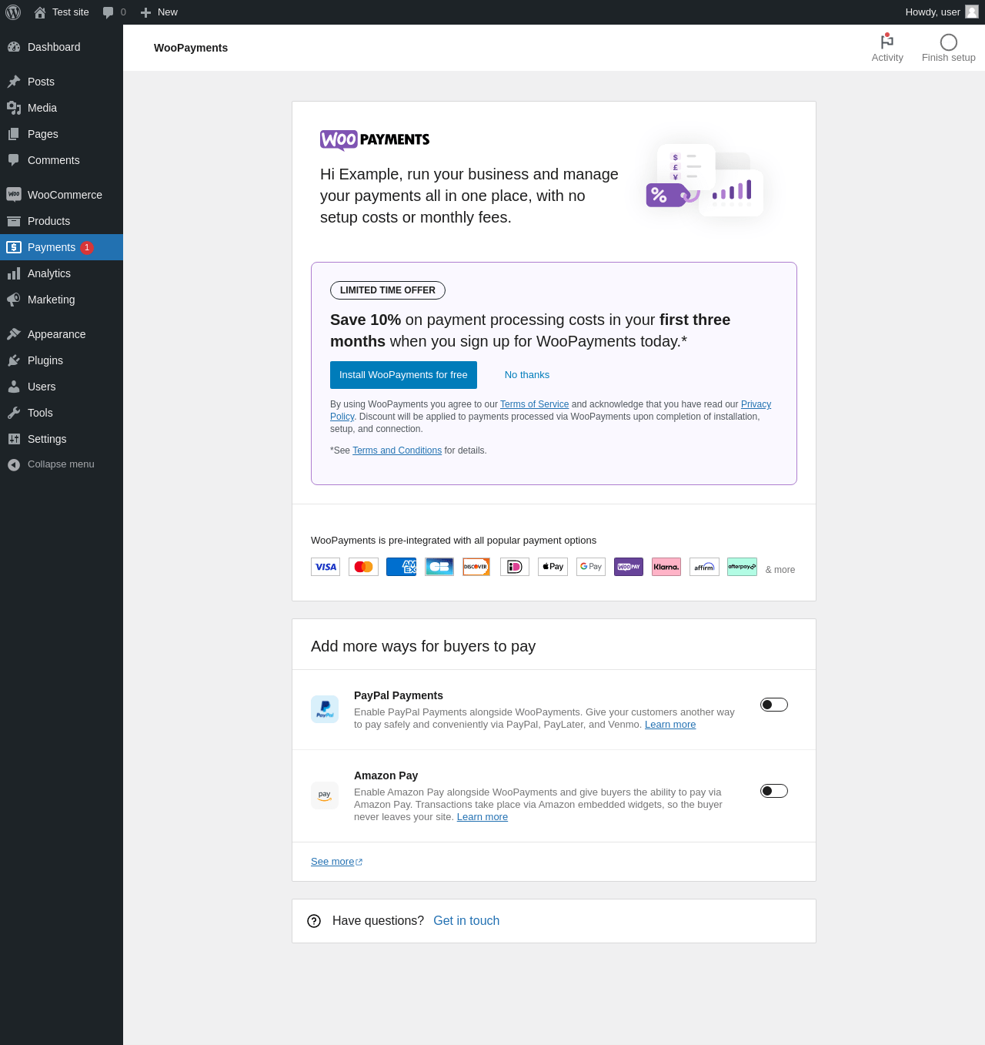Open the Dashboard menu item

coord(62,47)
